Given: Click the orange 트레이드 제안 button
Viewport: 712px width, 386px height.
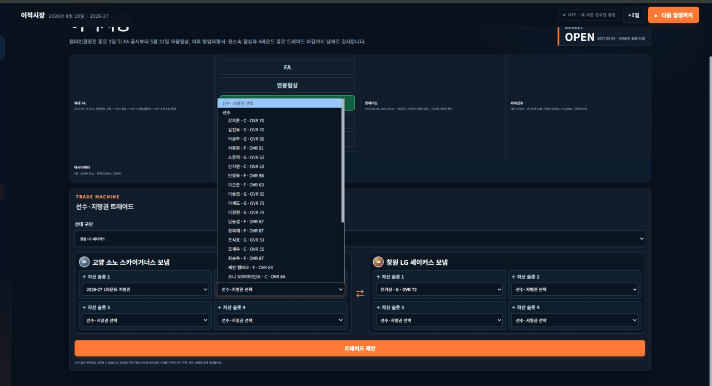Looking at the screenshot, I should (360, 348).
